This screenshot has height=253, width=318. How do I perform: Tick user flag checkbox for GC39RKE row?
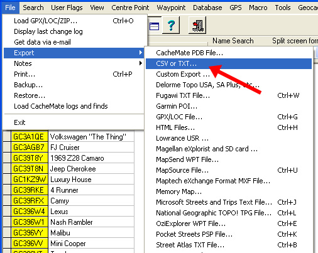tap(7, 190)
